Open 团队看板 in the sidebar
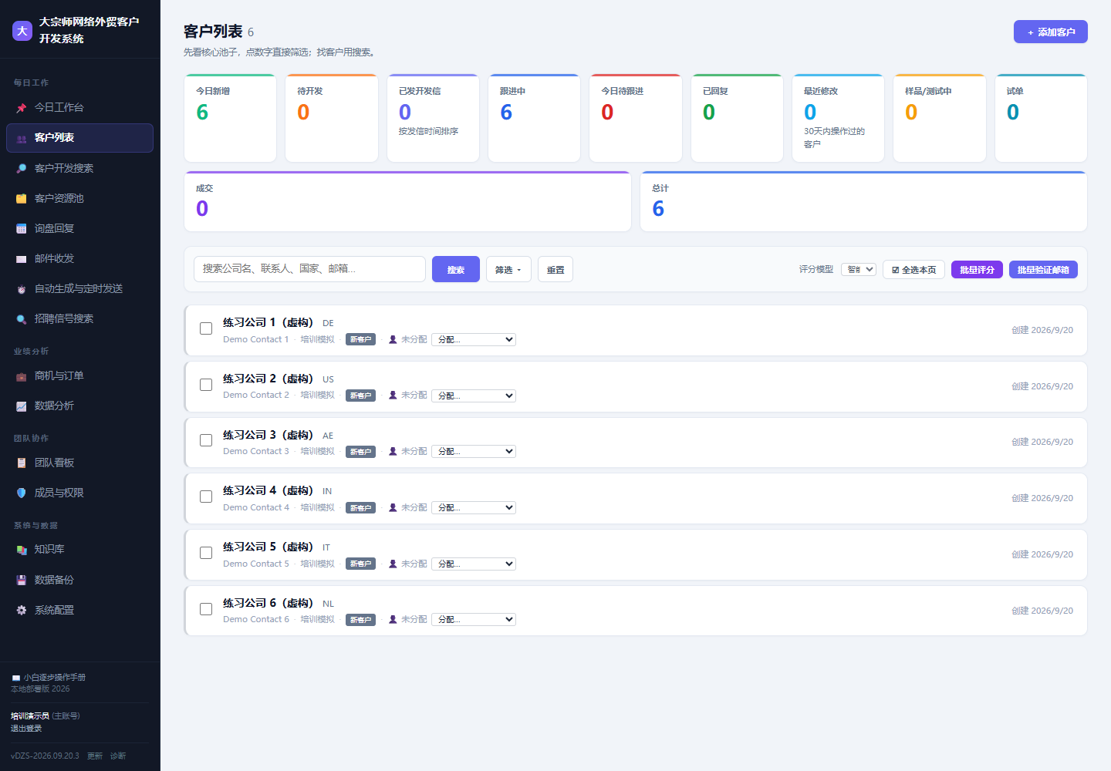1111x771 pixels. tap(79, 463)
